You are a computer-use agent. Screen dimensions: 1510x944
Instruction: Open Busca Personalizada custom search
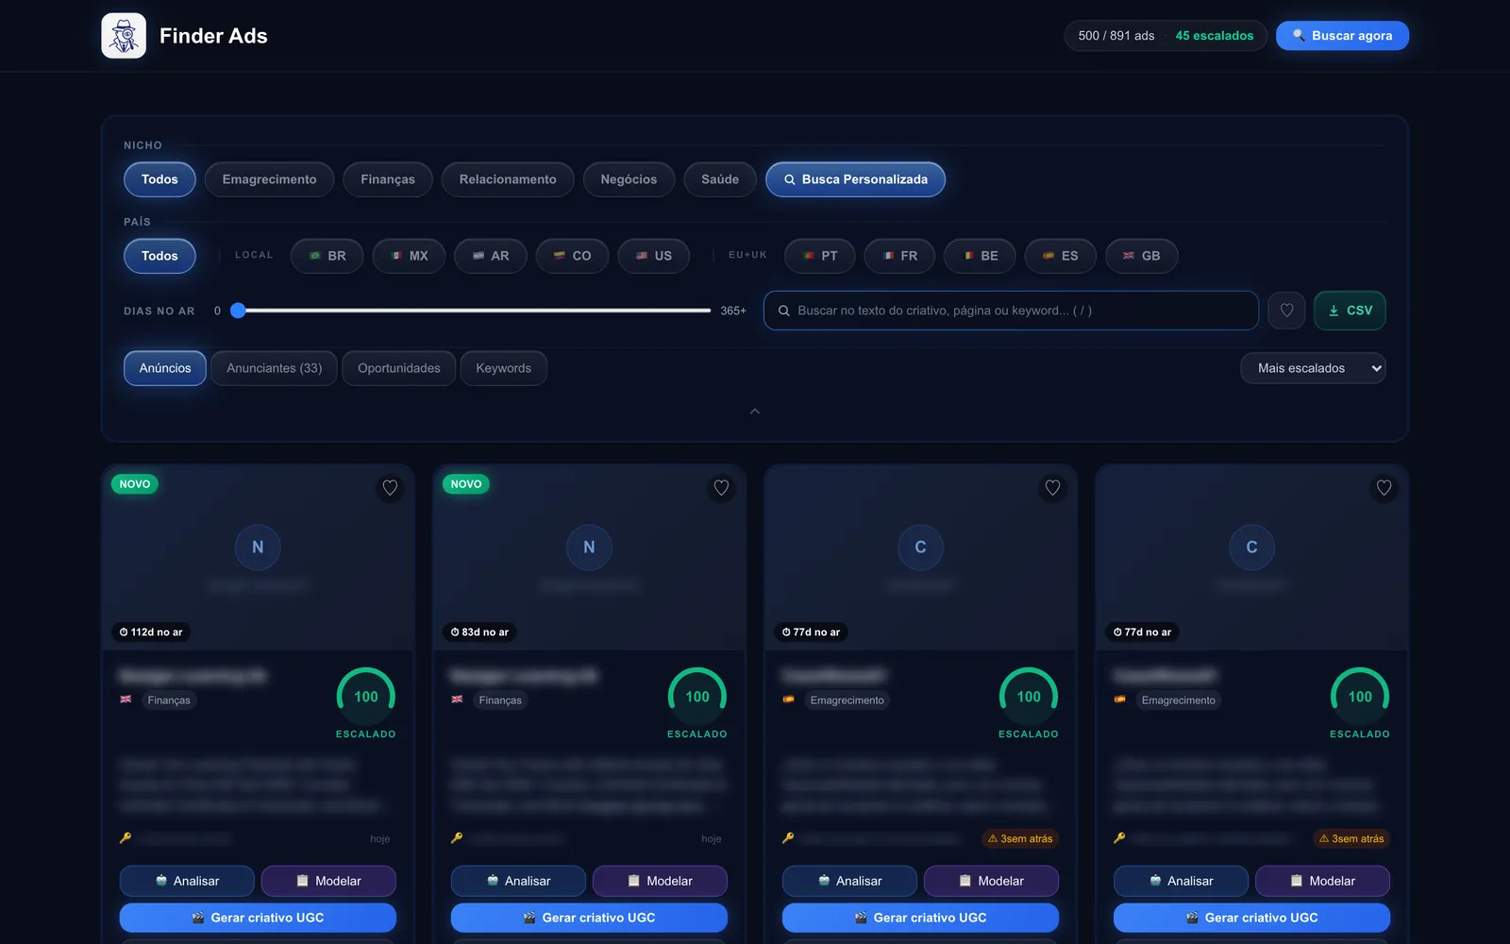(855, 179)
